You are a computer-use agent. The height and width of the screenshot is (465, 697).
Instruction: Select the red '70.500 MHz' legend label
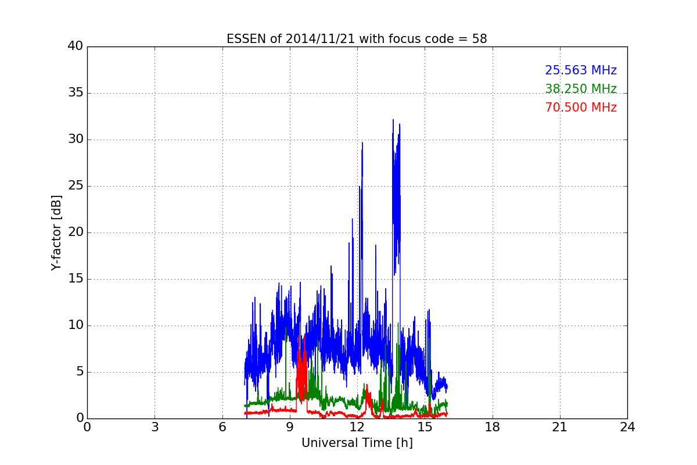tap(581, 108)
